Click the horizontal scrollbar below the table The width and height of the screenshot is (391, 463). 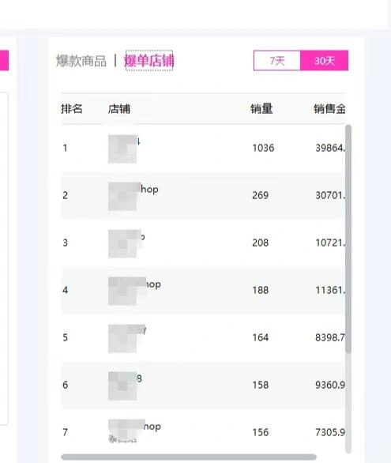point(189,457)
